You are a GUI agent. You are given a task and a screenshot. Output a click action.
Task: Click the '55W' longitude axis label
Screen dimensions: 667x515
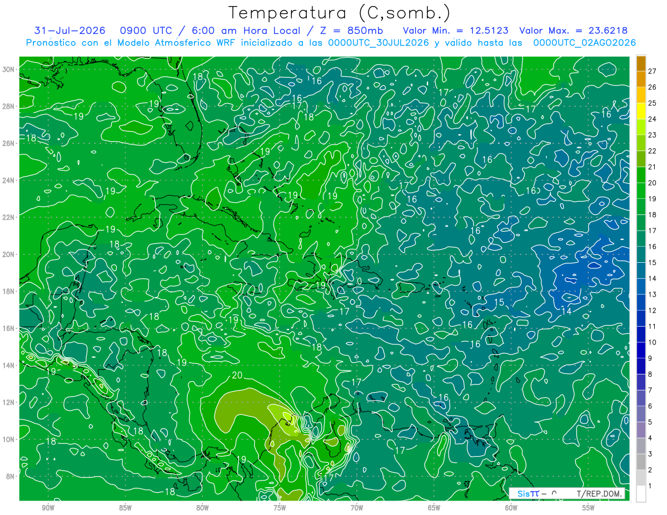(588, 508)
